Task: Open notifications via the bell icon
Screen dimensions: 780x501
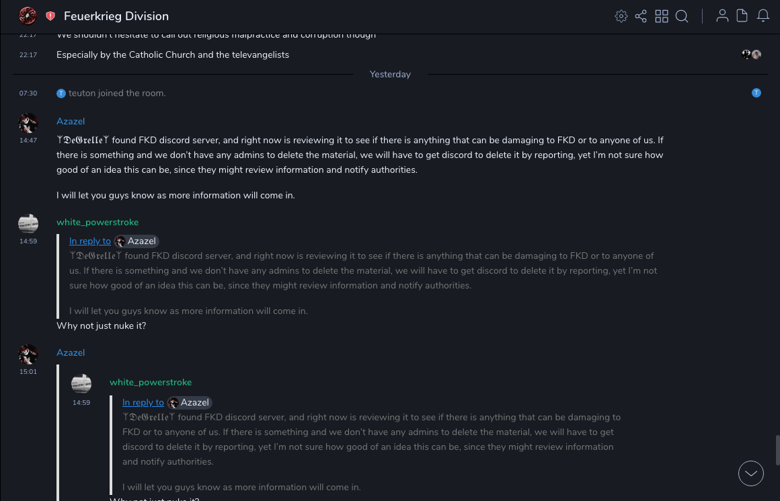Action: point(763,16)
